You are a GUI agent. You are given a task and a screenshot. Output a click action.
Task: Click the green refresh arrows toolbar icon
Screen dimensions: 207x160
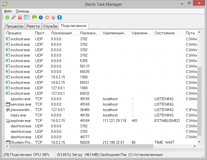tap(7, 17)
